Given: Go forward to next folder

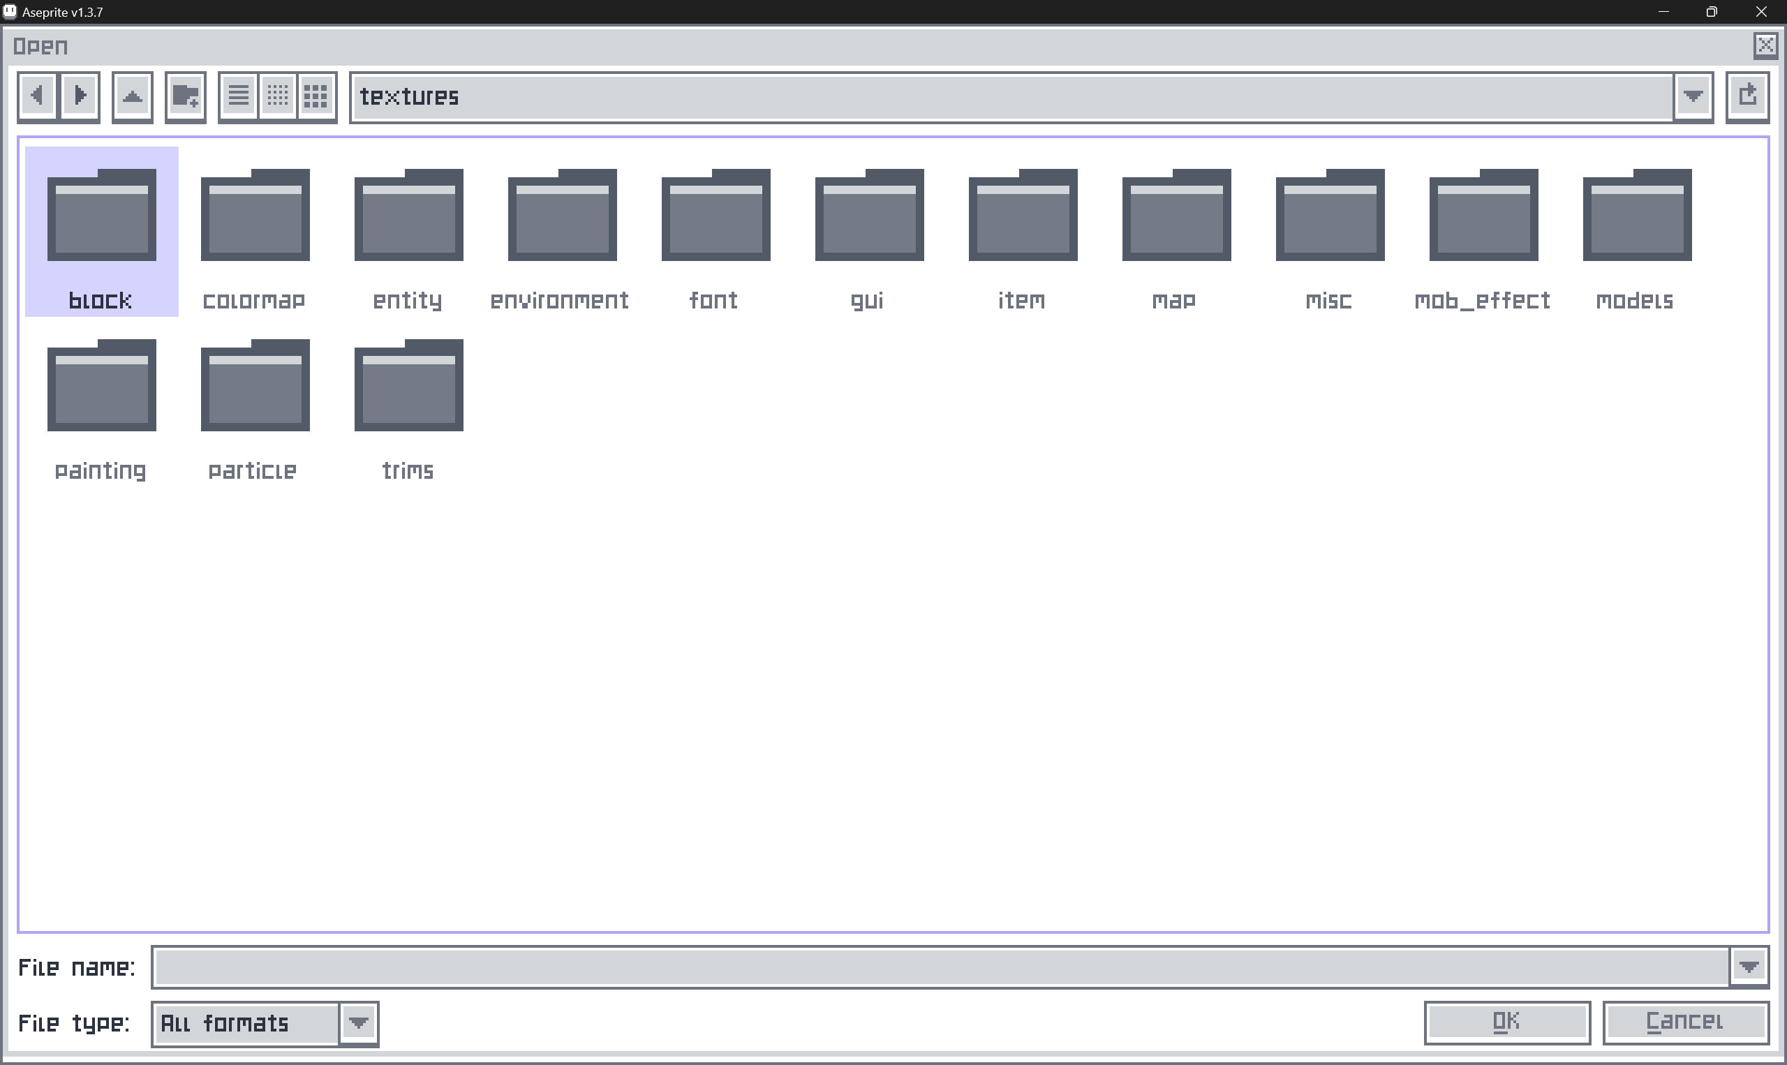Looking at the screenshot, I should tap(80, 96).
